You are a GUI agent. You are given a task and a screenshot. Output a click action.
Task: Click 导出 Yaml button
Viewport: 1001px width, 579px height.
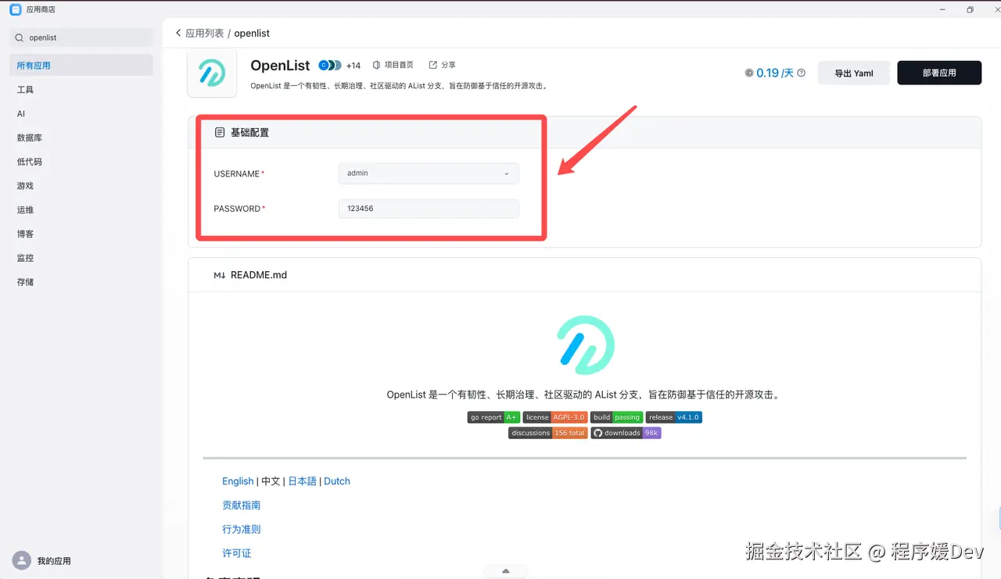[854, 73]
